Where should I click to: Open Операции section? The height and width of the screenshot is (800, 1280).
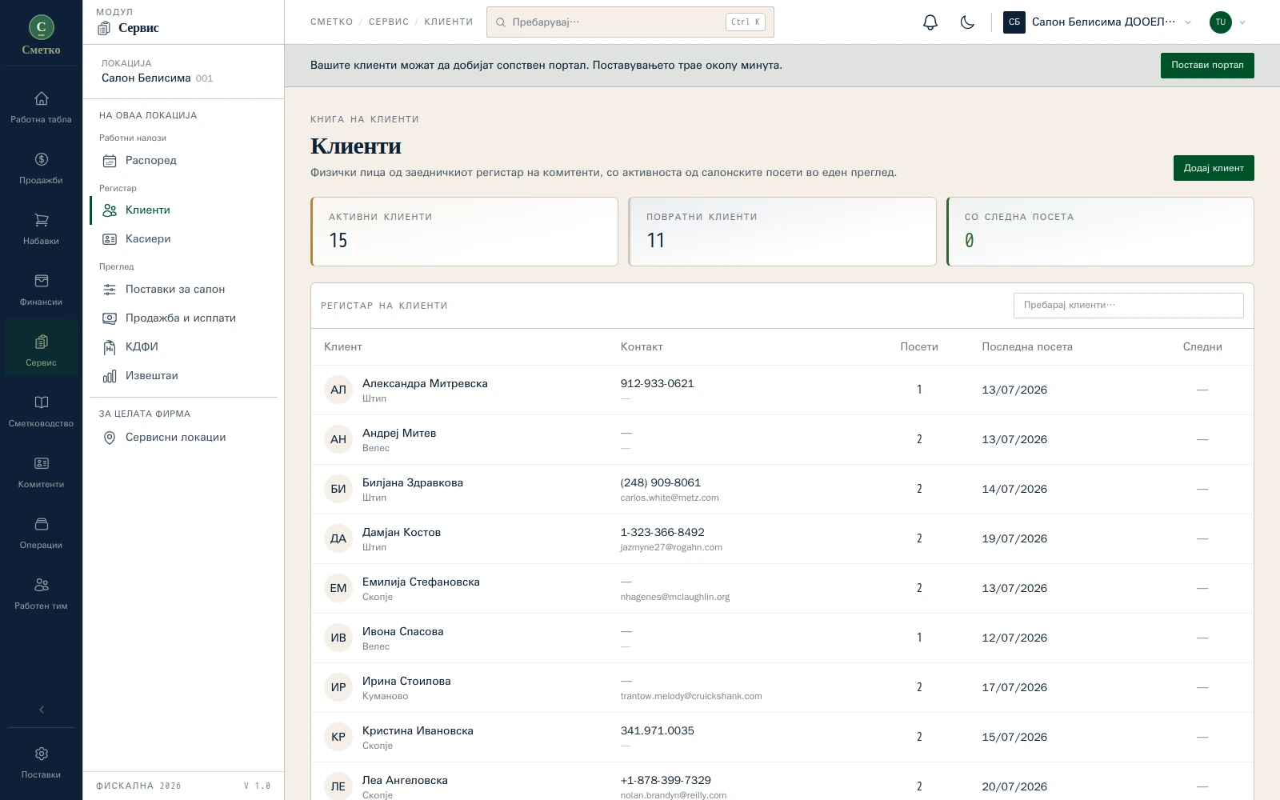click(x=41, y=534)
